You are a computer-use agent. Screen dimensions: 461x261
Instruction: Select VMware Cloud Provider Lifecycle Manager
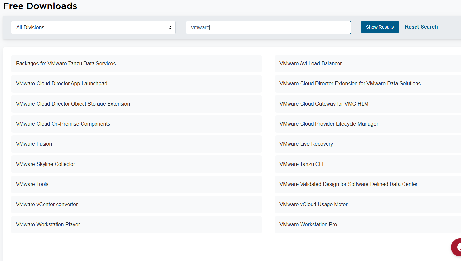tap(368, 124)
